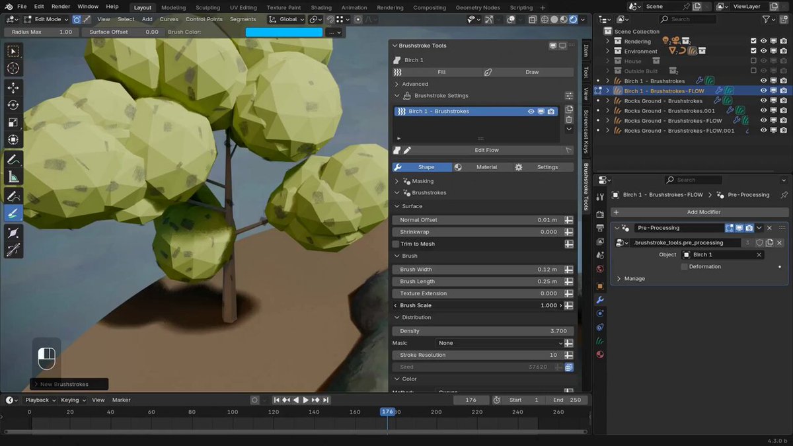Click the Edit Flow button

[x=487, y=150]
